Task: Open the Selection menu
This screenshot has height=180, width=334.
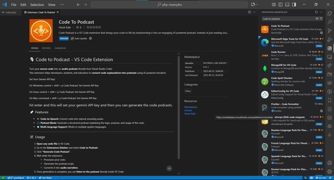Action: (x=37, y=4)
